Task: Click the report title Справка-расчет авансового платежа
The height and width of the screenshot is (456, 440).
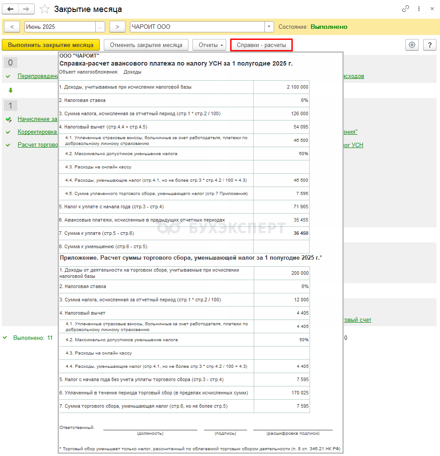Action: (x=176, y=64)
